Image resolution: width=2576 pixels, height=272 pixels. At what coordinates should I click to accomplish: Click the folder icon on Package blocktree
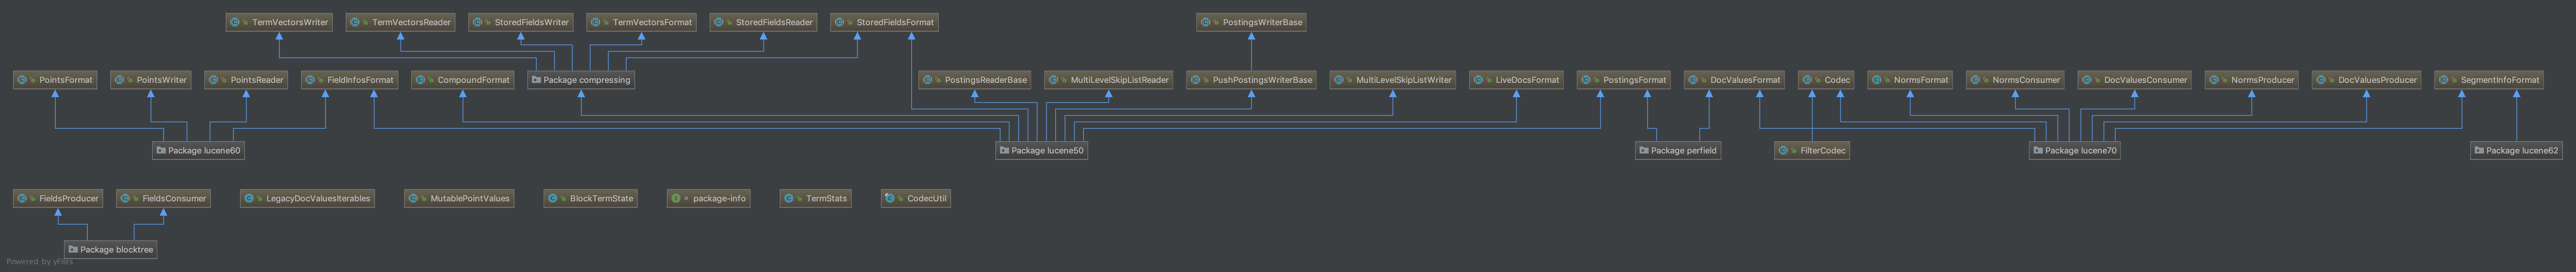click(x=73, y=250)
